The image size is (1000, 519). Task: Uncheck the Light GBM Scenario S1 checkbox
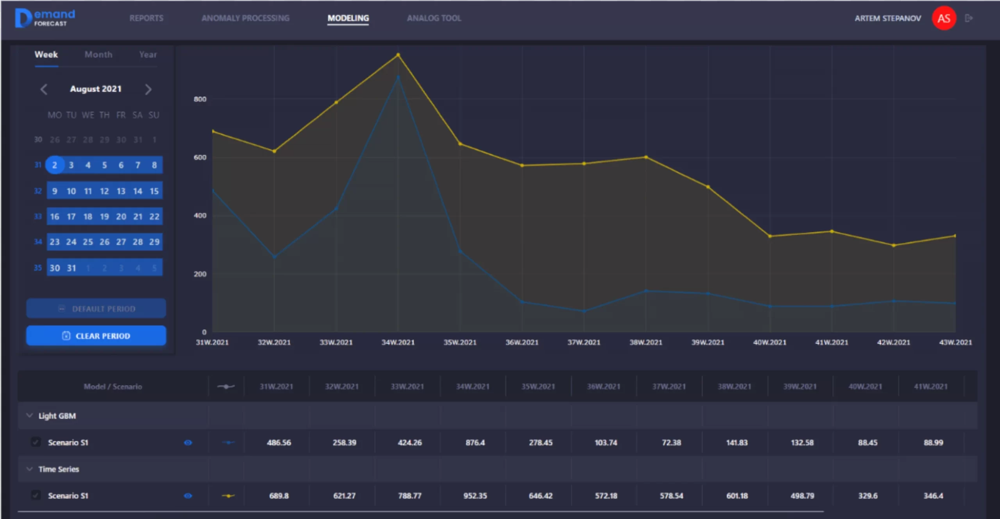pos(36,442)
